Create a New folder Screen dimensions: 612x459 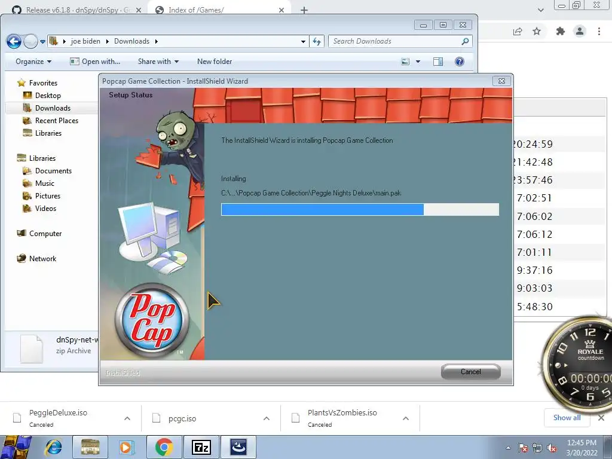tap(215, 62)
